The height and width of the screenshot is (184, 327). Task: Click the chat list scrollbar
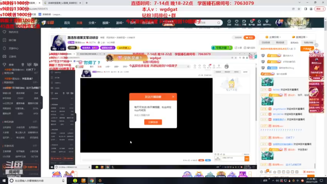point(315,166)
